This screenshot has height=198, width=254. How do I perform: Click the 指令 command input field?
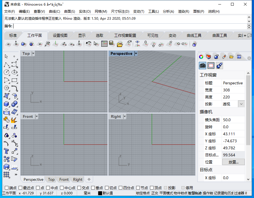[x=130, y=26]
